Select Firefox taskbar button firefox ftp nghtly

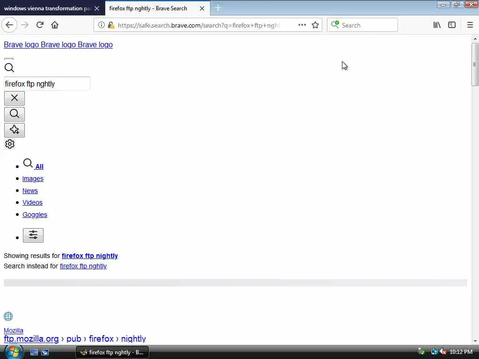[112, 352]
